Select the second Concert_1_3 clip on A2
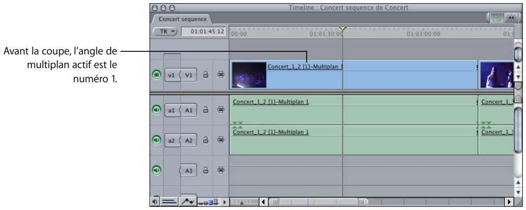This screenshot has width=526, height=210. click(496, 140)
